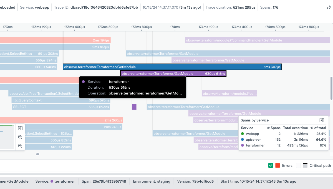Viewport: 333px width, 189px height.
Task: Select the blue span showing 2ms 183µs
Action: (55, 47)
